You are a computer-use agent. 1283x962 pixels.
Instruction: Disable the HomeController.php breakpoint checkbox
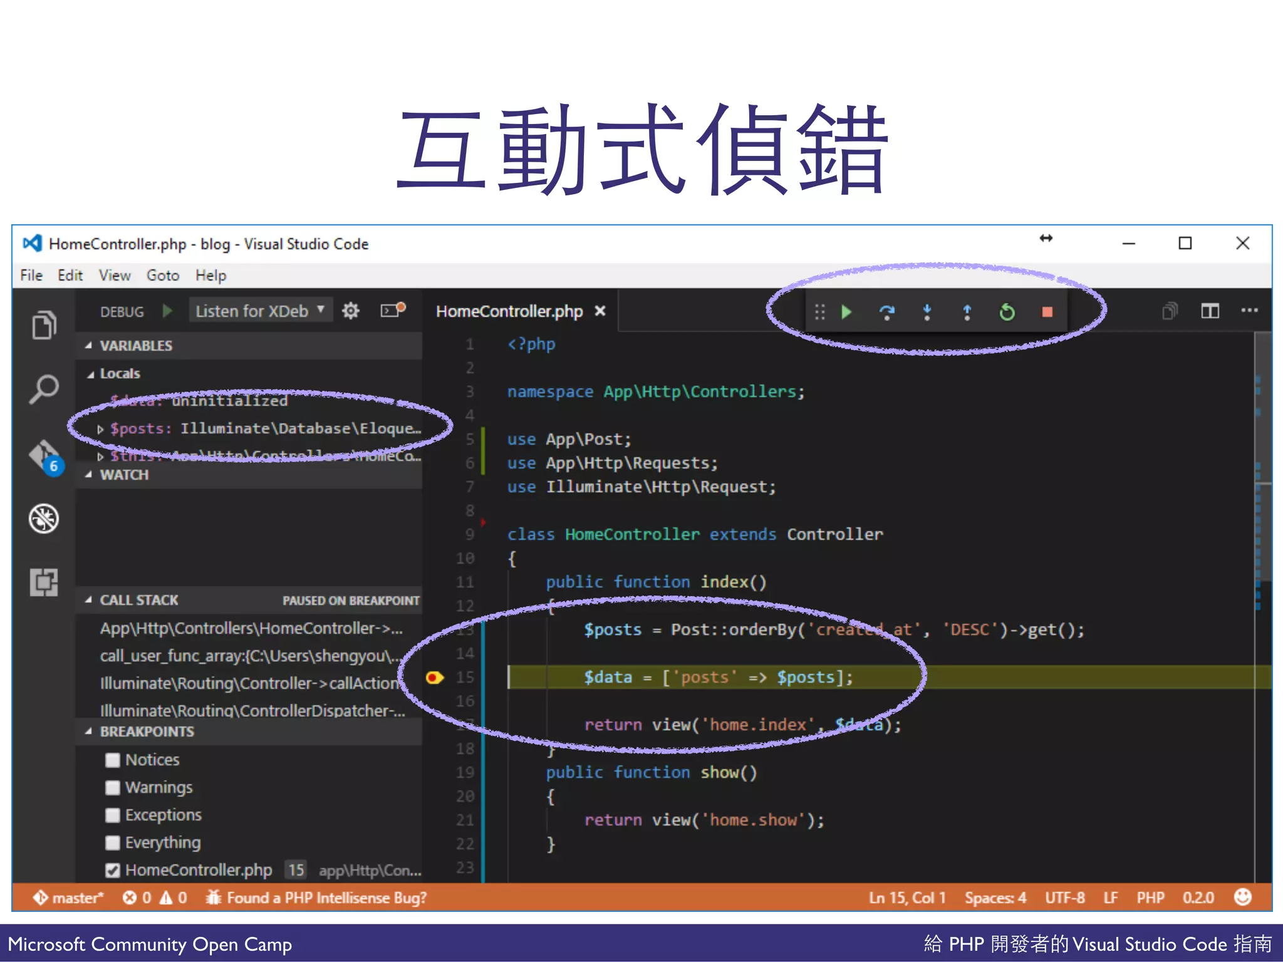pyautogui.click(x=113, y=870)
